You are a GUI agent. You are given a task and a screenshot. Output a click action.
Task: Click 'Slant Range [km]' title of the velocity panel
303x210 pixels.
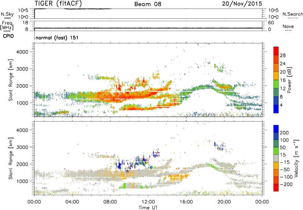11,158
